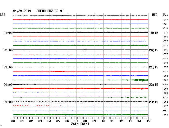Click the 'UTC' column header
169x128 pixels.
click(x=154, y=15)
